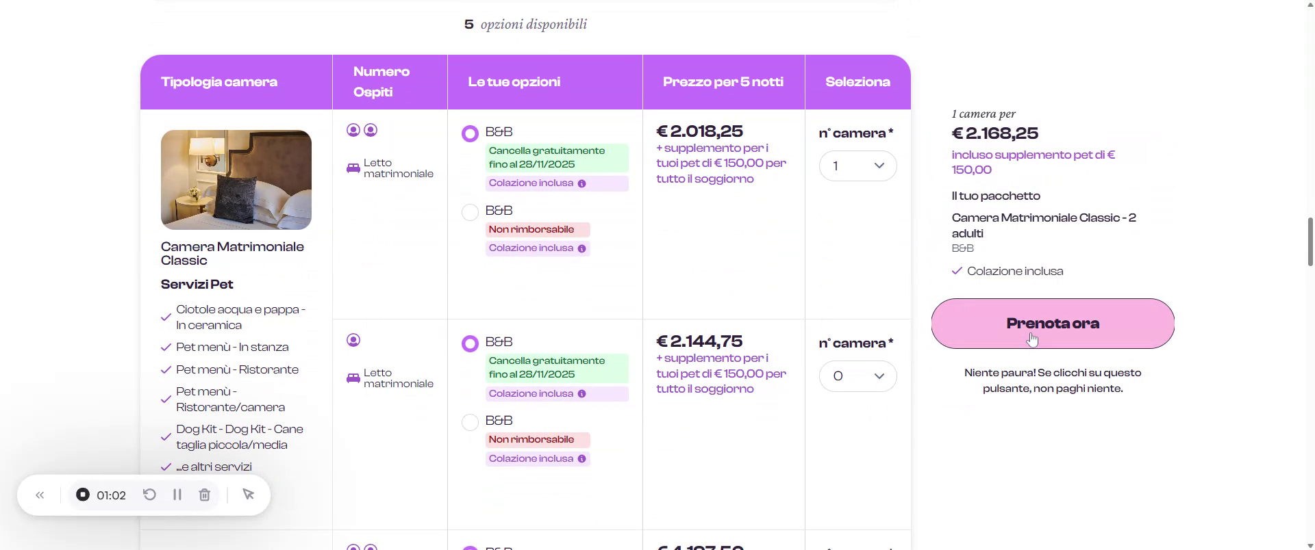Click the Camera Matrimoniale Classic room title
Image resolution: width=1315 pixels, height=550 pixels.
pyautogui.click(x=232, y=254)
